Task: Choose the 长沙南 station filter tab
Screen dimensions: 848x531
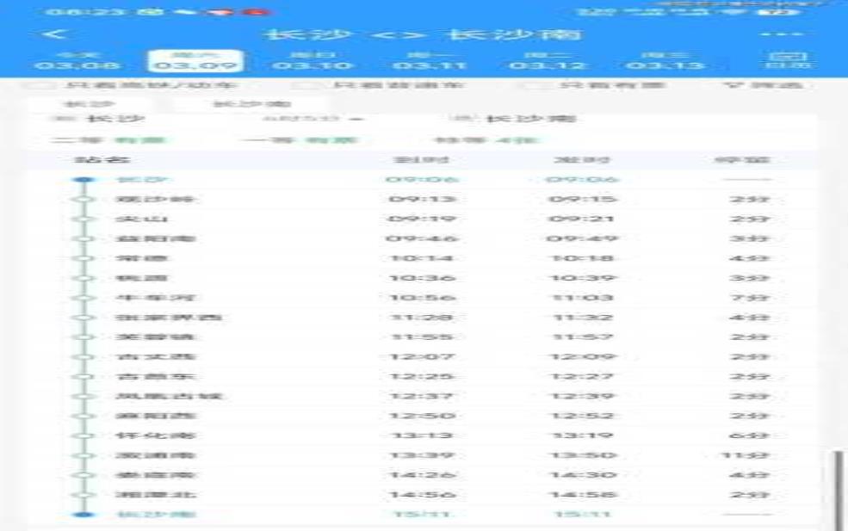Action: pos(252,104)
